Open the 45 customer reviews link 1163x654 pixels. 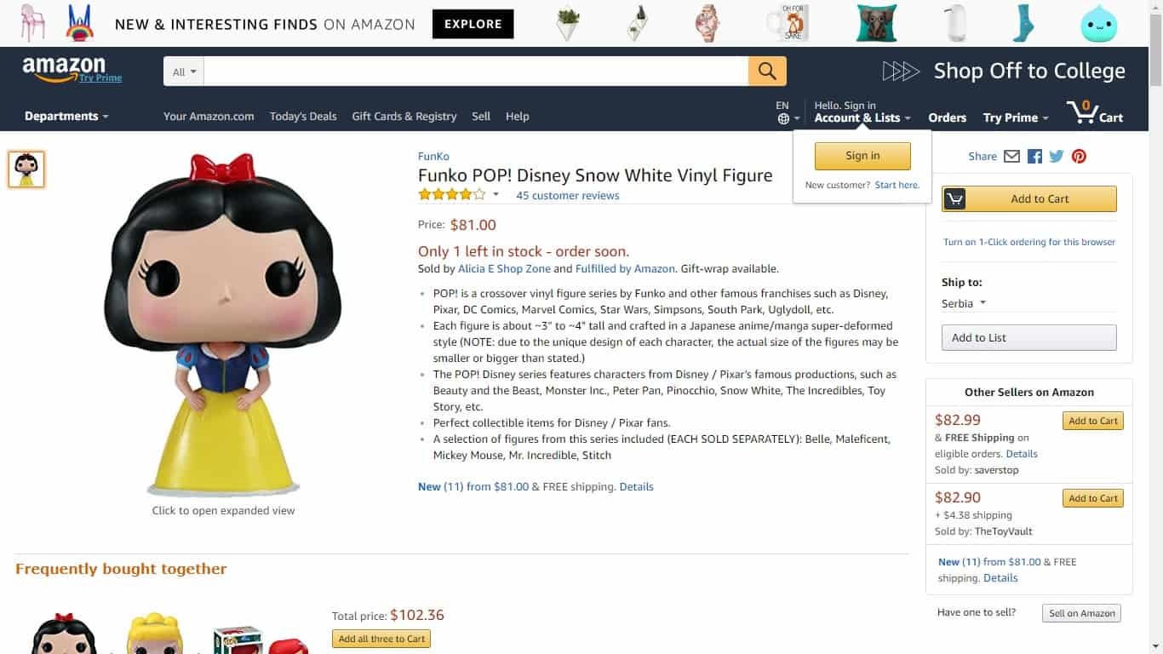pos(568,195)
